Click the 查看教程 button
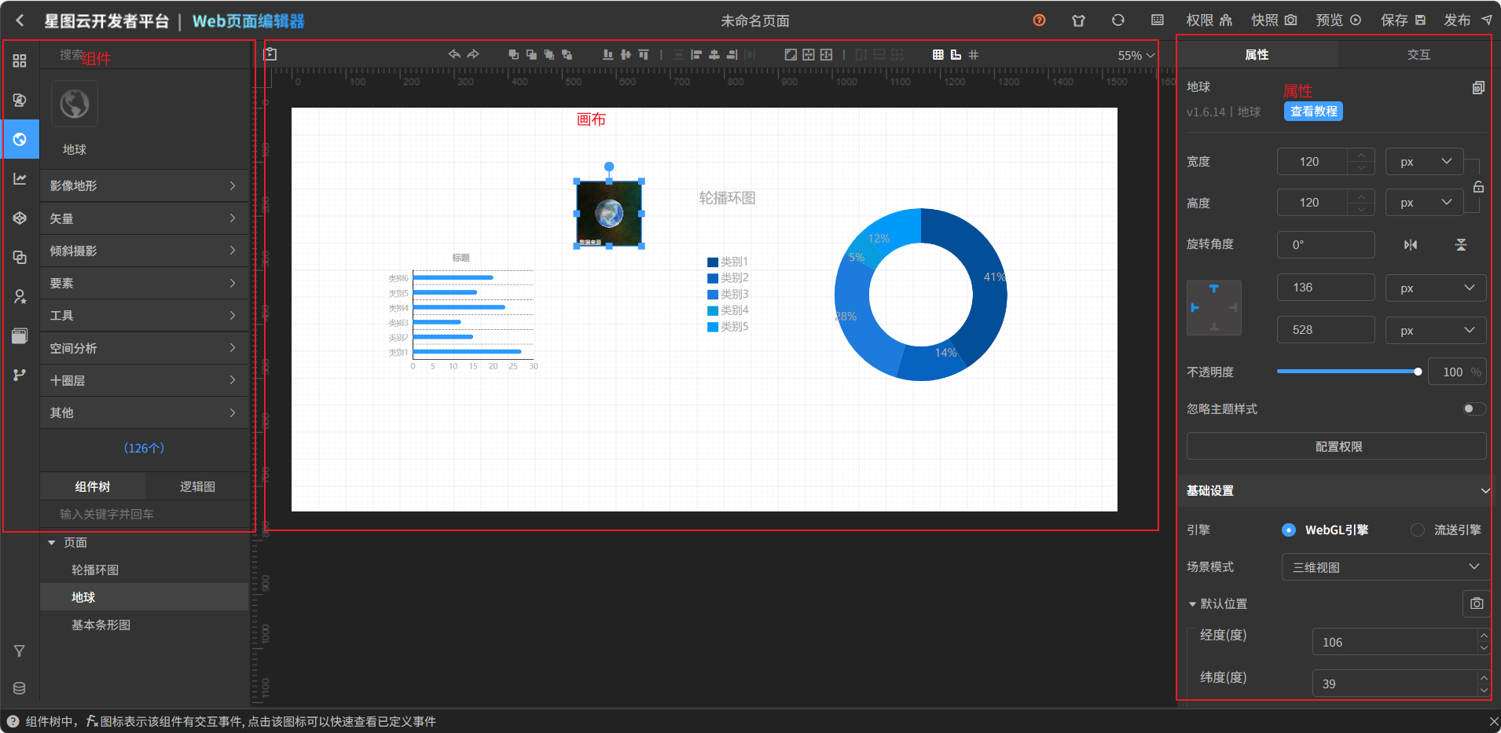 1313,112
